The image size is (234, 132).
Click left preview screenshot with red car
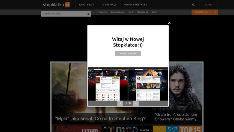108,84
